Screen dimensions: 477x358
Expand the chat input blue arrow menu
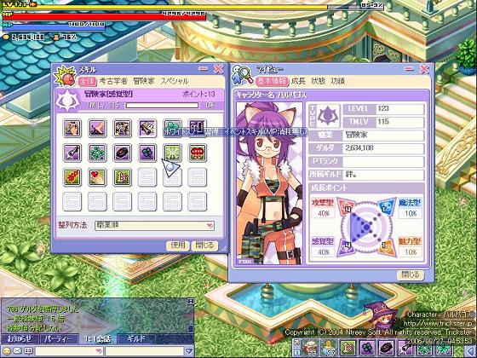189,351
